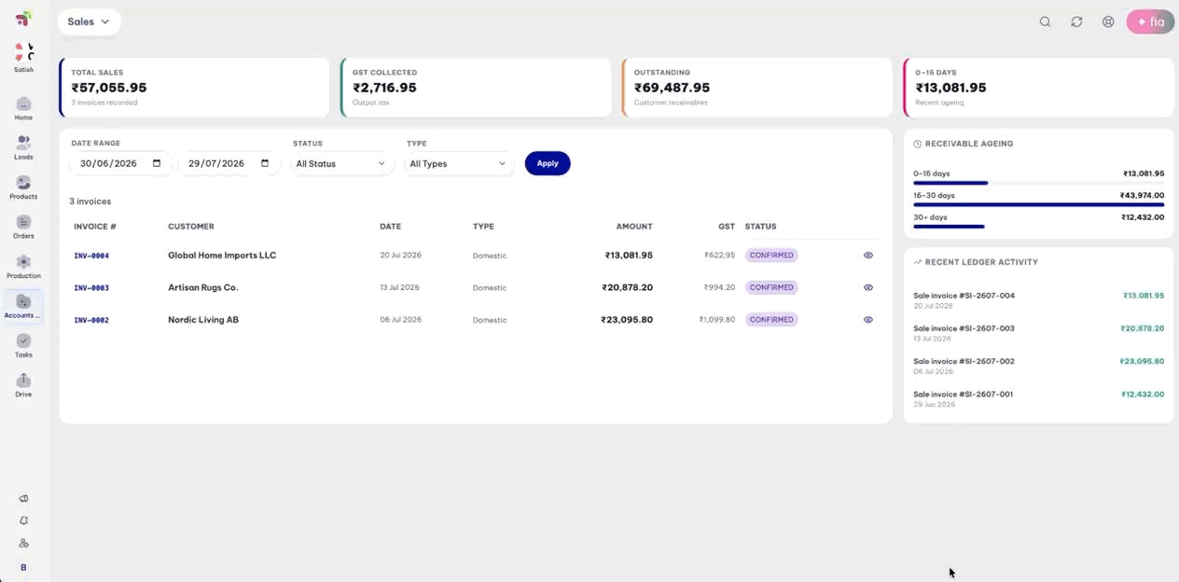The height and width of the screenshot is (582, 1179).
Task: Open invoice link INV-0002
Action: pos(91,320)
